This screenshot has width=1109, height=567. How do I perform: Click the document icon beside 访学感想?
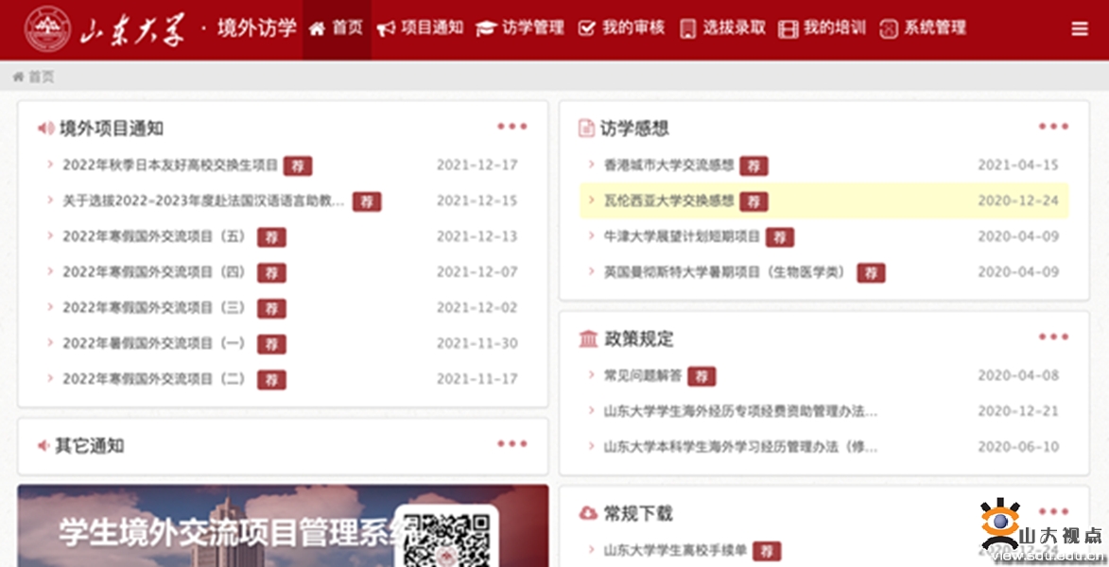point(586,129)
